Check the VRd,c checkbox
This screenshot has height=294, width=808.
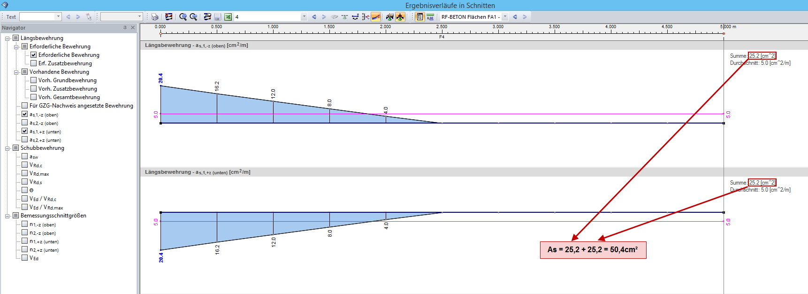click(x=25, y=165)
